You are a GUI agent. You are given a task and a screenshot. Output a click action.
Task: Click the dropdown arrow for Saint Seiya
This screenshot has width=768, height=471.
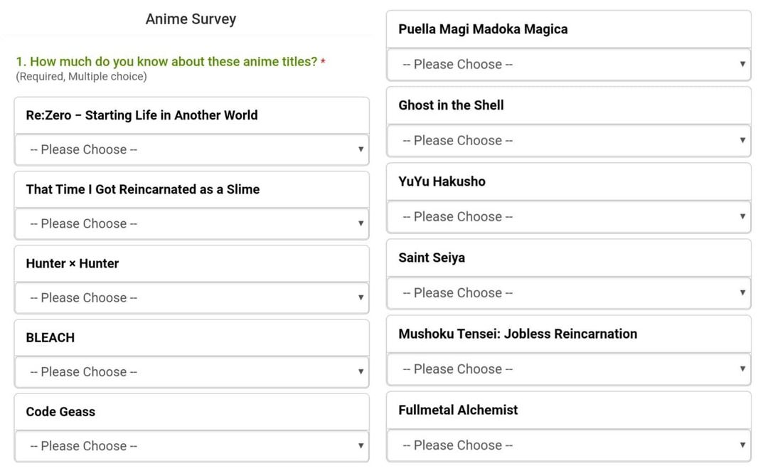tap(742, 292)
